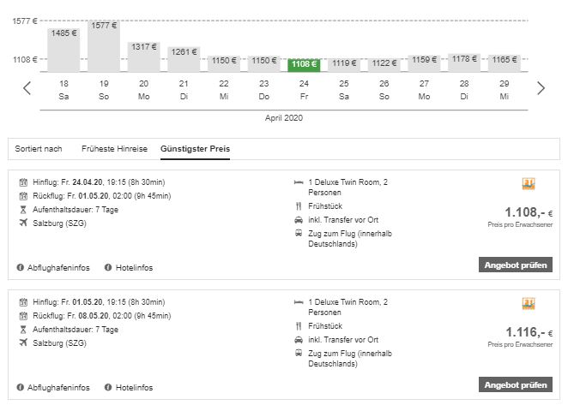Click the info icon beside second Abflughafeninfos
This screenshot has height=405, width=568.
[x=21, y=388]
